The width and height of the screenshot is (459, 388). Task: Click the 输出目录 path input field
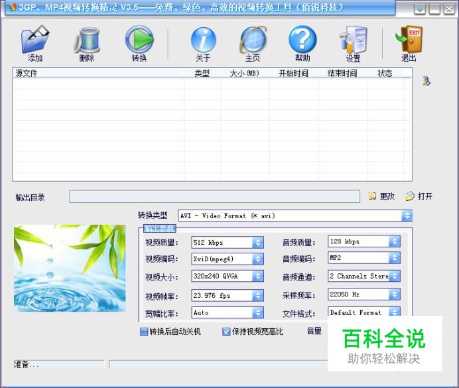click(214, 196)
